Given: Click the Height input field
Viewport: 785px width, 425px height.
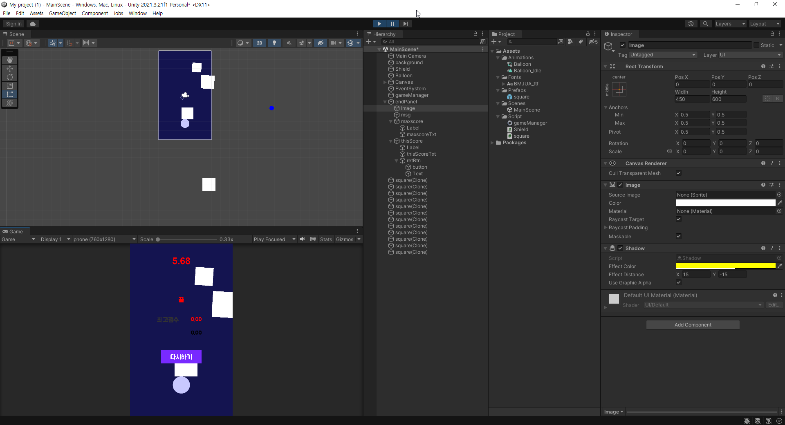Looking at the screenshot, I should coord(729,99).
